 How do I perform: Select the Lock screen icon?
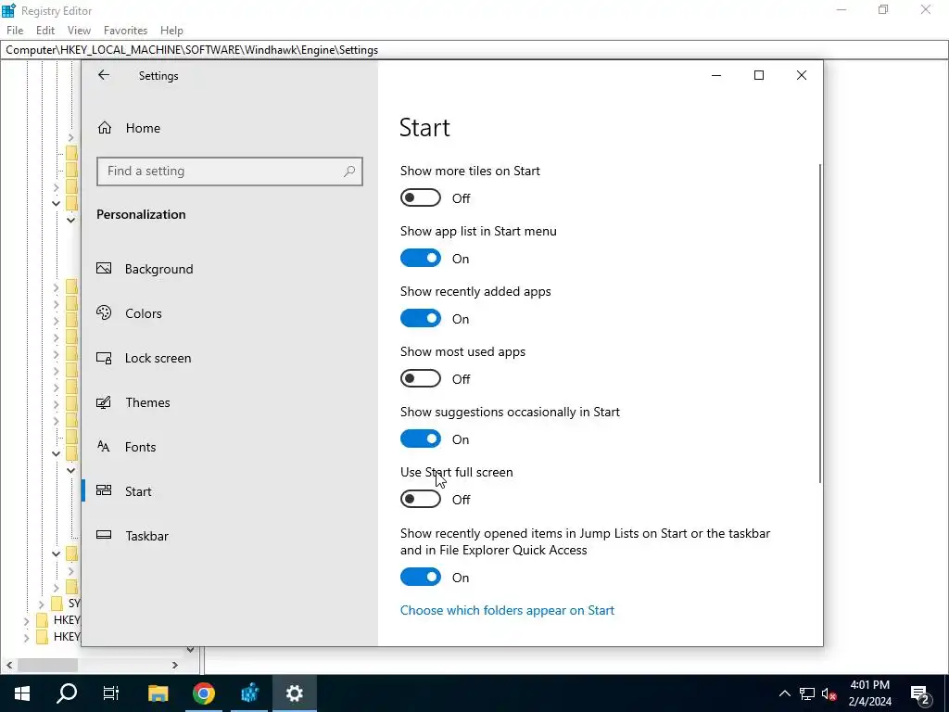pos(104,358)
